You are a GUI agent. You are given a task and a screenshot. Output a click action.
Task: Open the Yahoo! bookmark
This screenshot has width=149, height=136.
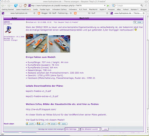pyautogui.click(x=126, y=9)
